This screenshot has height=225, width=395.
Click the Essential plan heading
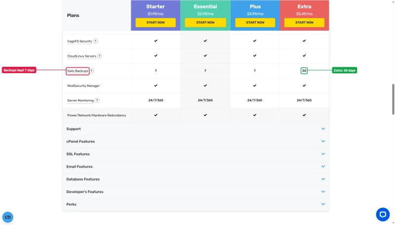(x=205, y=6)
